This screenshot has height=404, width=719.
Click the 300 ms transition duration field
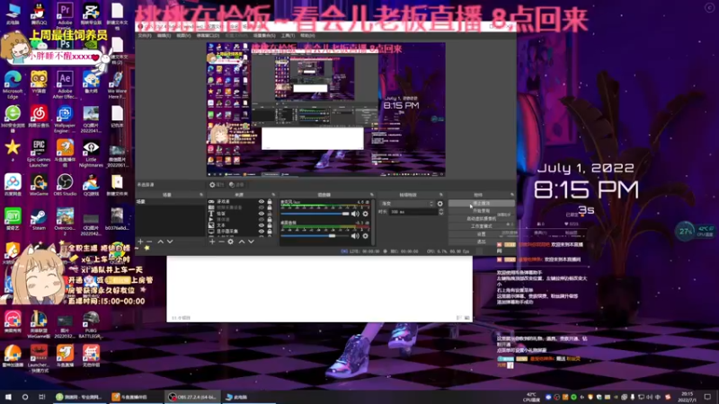coord(413,212)
